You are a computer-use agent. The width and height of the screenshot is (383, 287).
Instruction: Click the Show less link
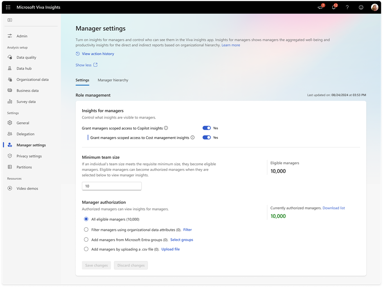pos(83,65)
